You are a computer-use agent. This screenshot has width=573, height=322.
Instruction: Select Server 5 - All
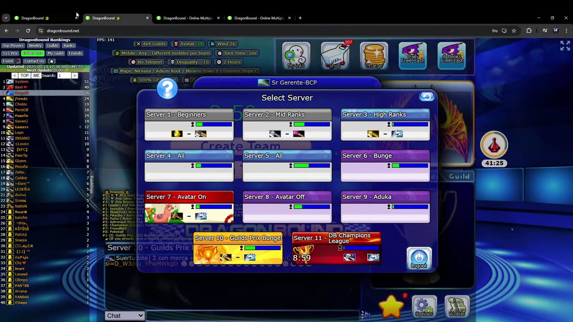pos(287,165)
